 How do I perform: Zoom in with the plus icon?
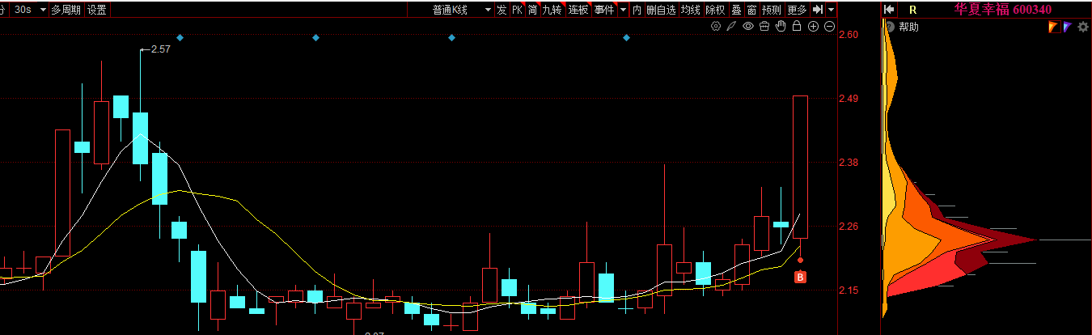point(813,26)
